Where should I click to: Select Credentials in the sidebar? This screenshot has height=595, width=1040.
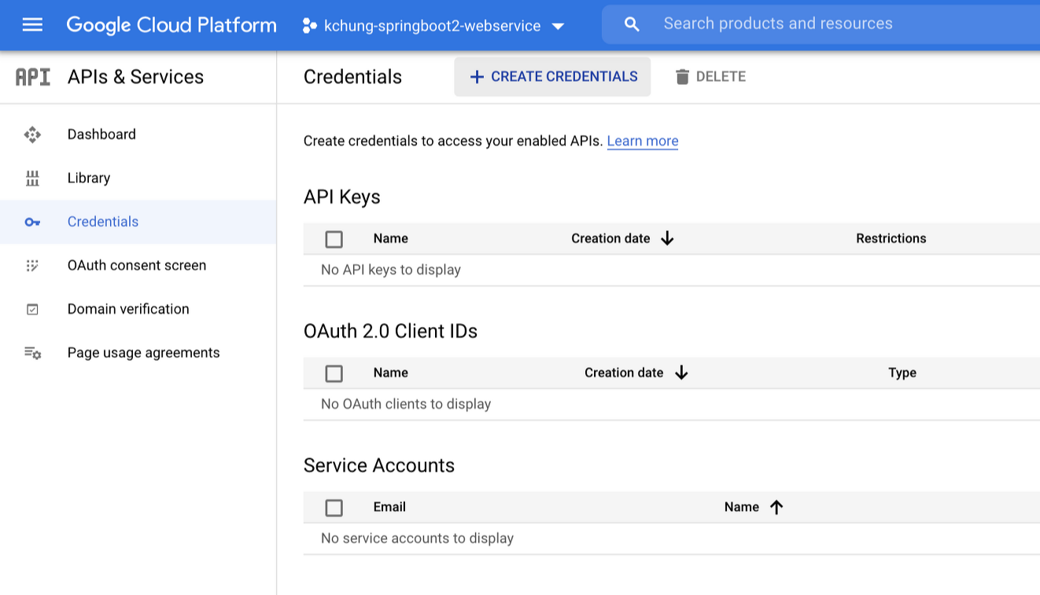138,222
